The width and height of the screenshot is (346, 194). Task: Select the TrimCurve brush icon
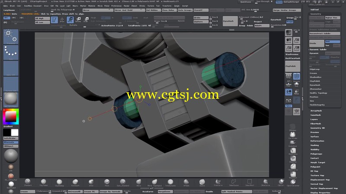pyautogui.click(x=218, y=182)
